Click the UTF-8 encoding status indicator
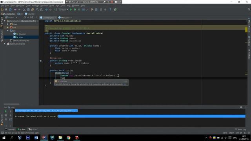The width and height of the screenshot is (251, 141). (239, 133)
